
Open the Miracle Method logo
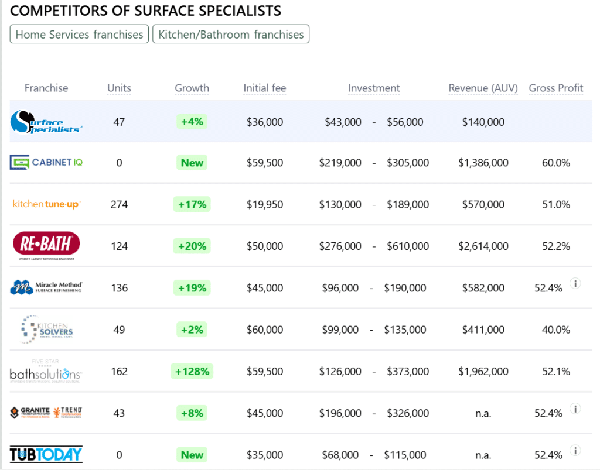[x=46, y=287]
